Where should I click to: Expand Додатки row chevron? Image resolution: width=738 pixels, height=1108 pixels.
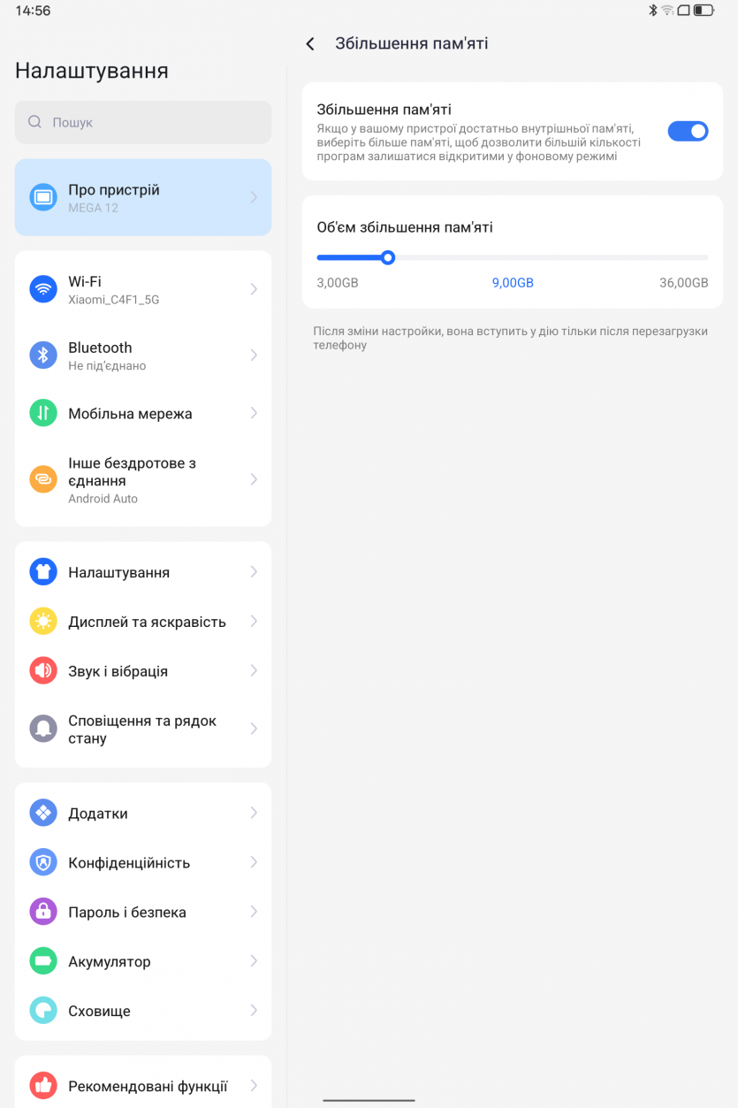click(x=254, y=813)
